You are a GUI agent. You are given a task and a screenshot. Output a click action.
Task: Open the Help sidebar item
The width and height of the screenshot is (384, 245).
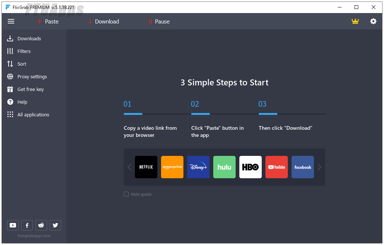17,102
